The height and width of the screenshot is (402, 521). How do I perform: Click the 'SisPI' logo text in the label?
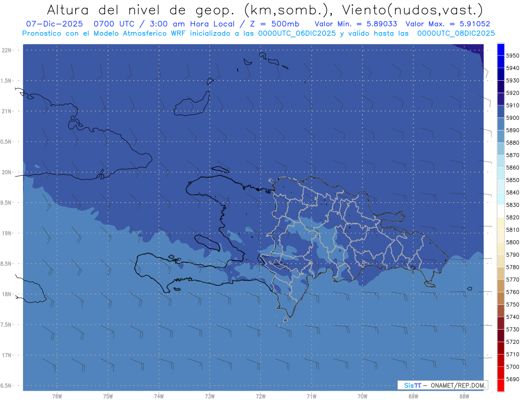412,385
